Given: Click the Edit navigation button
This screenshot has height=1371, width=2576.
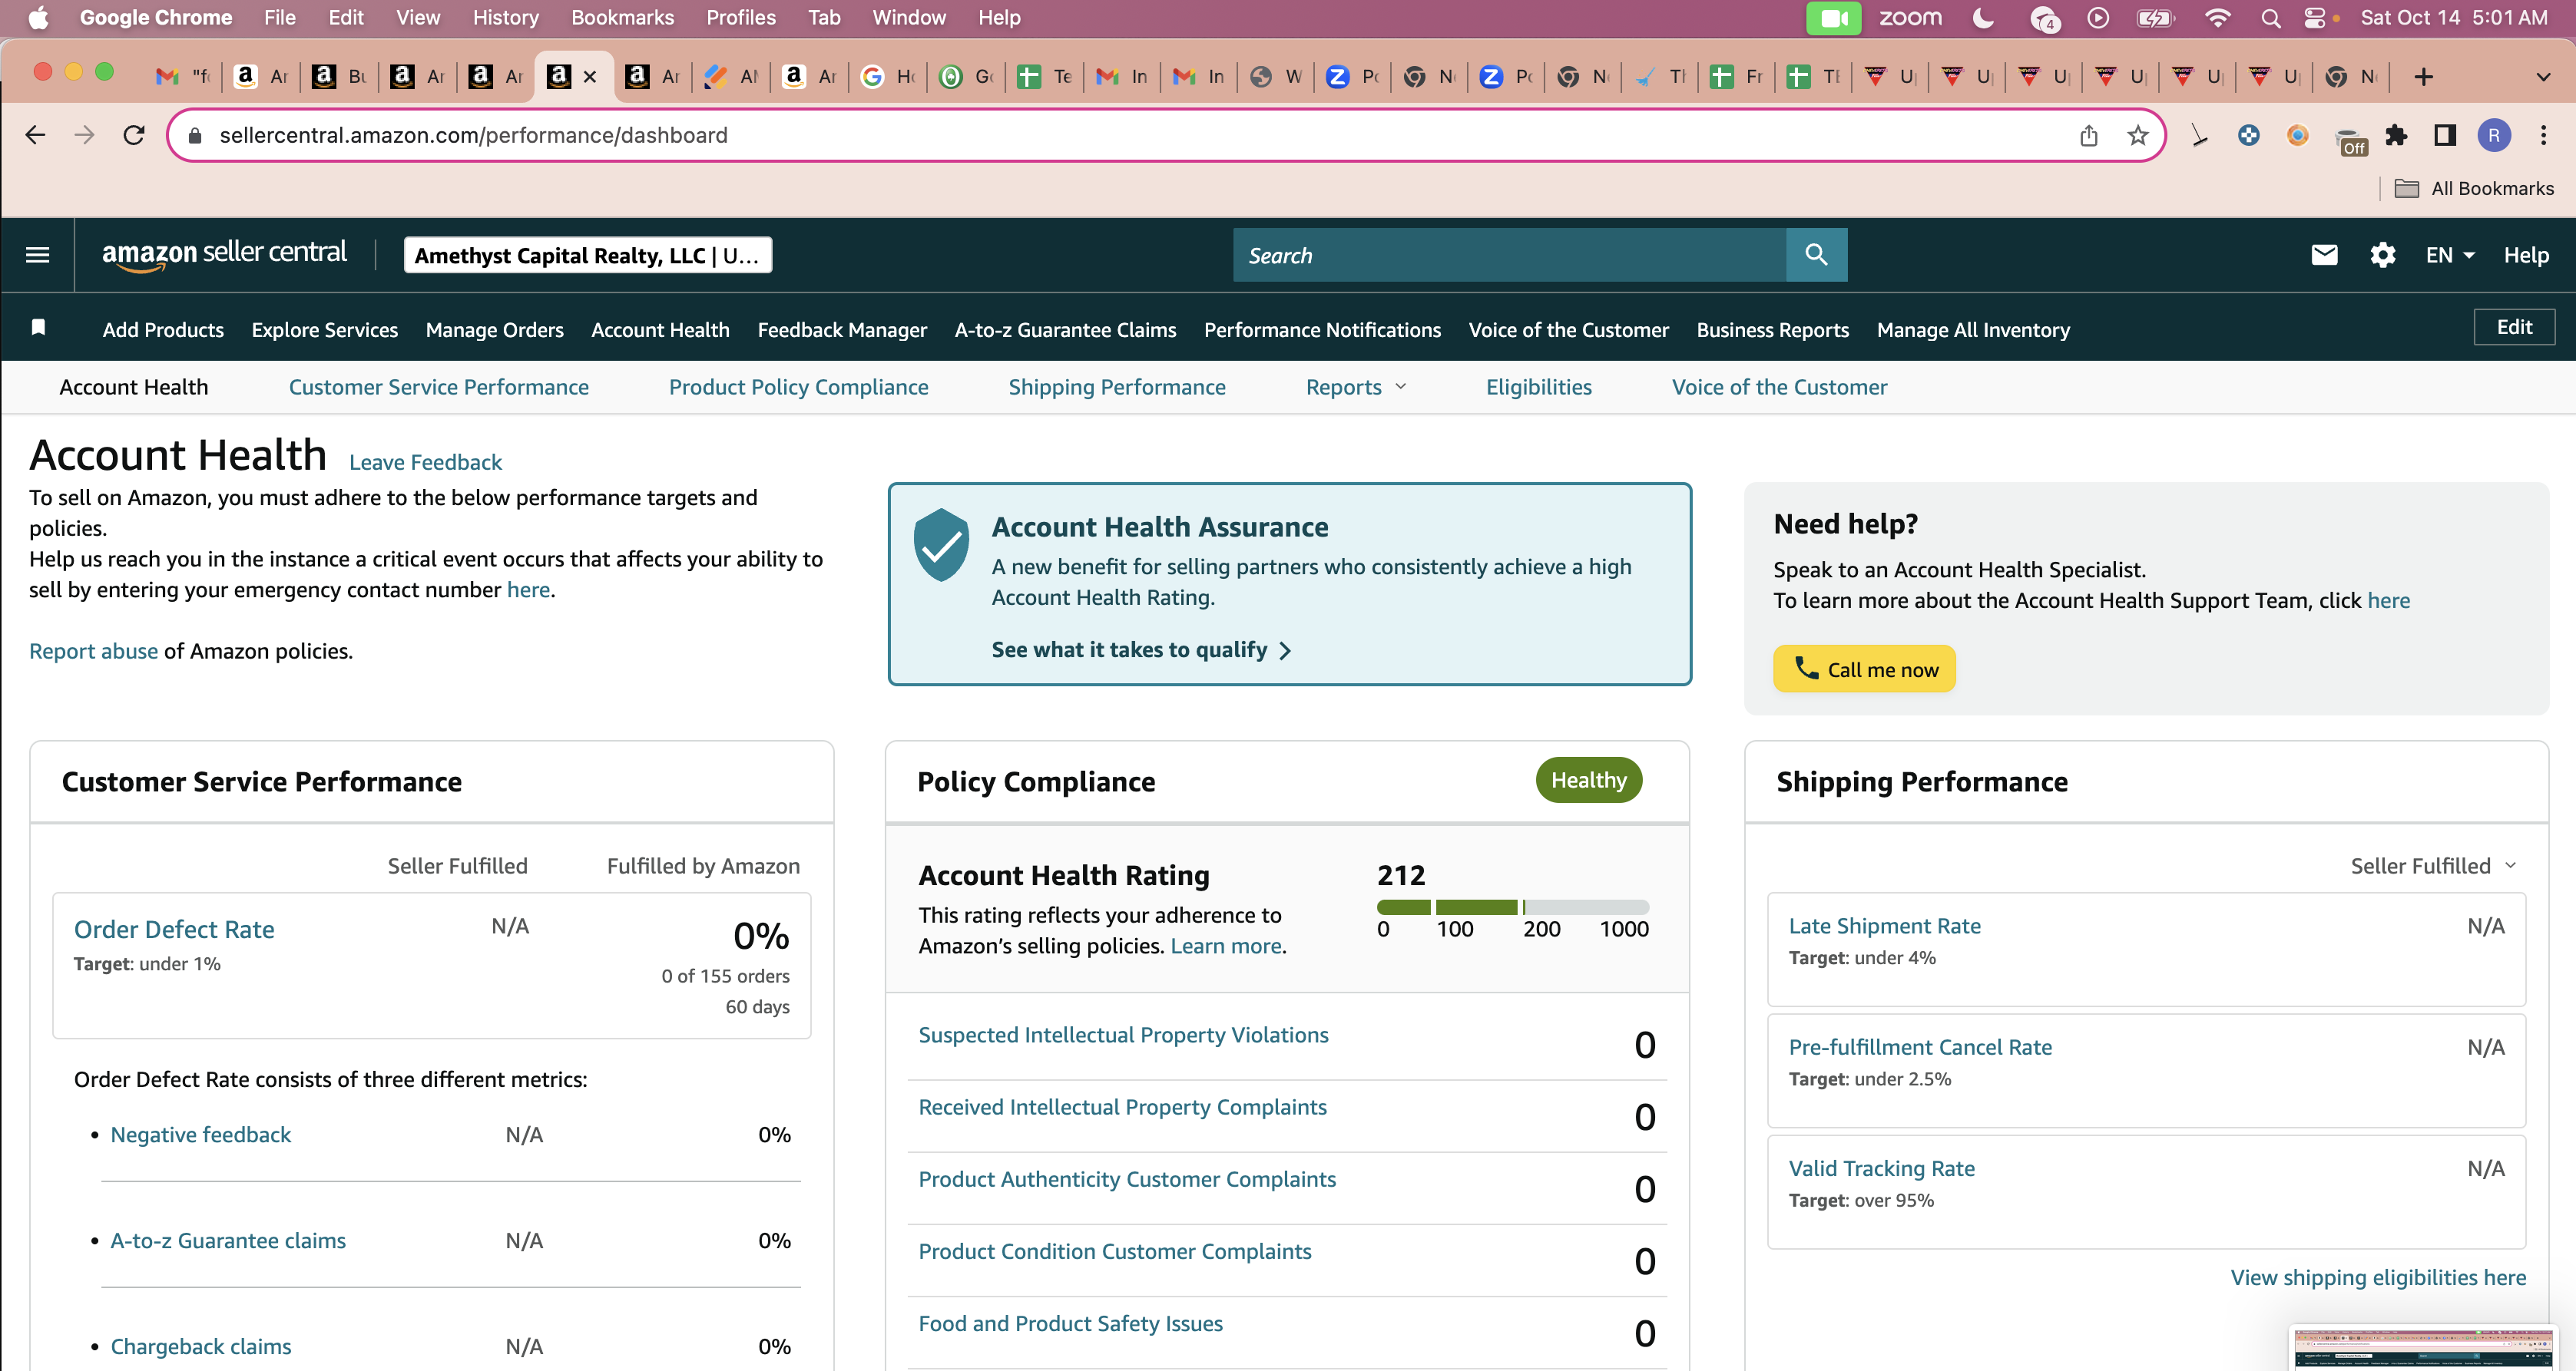Looking at the screenshot, I should click(x=2514, y=327).
